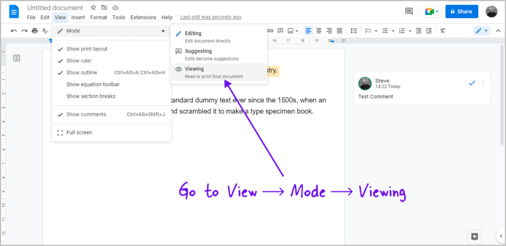Click the print icon in toolbar
Screen dimensions: 506x246
point(34,31)
